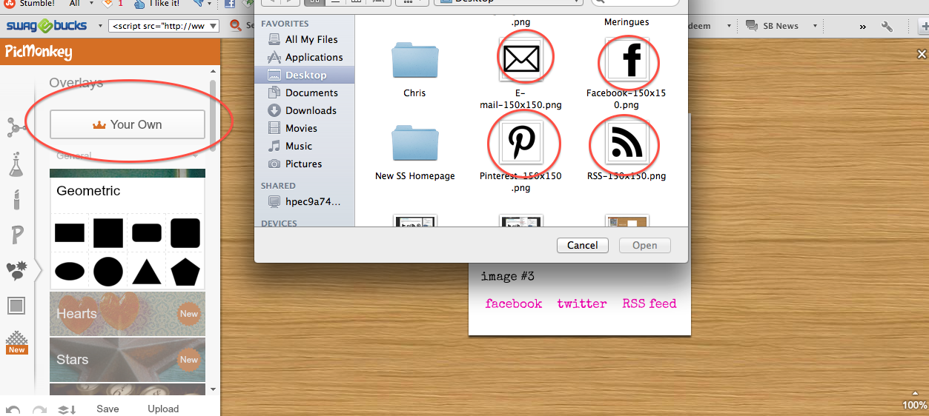
Task: Add the rectangle geometric overlay
Action: tap(70, 233)
